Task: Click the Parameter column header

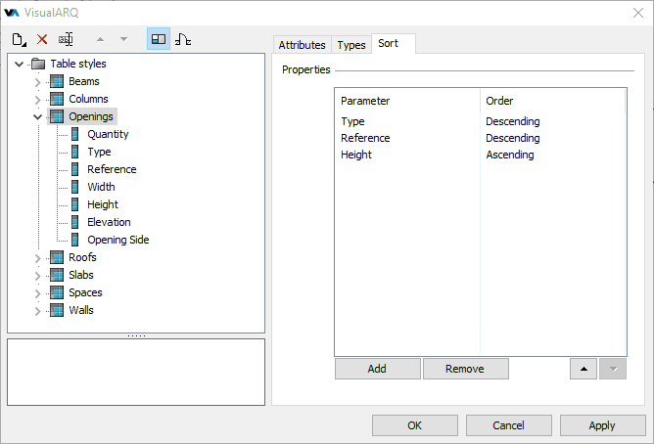Action: (407, 101)
